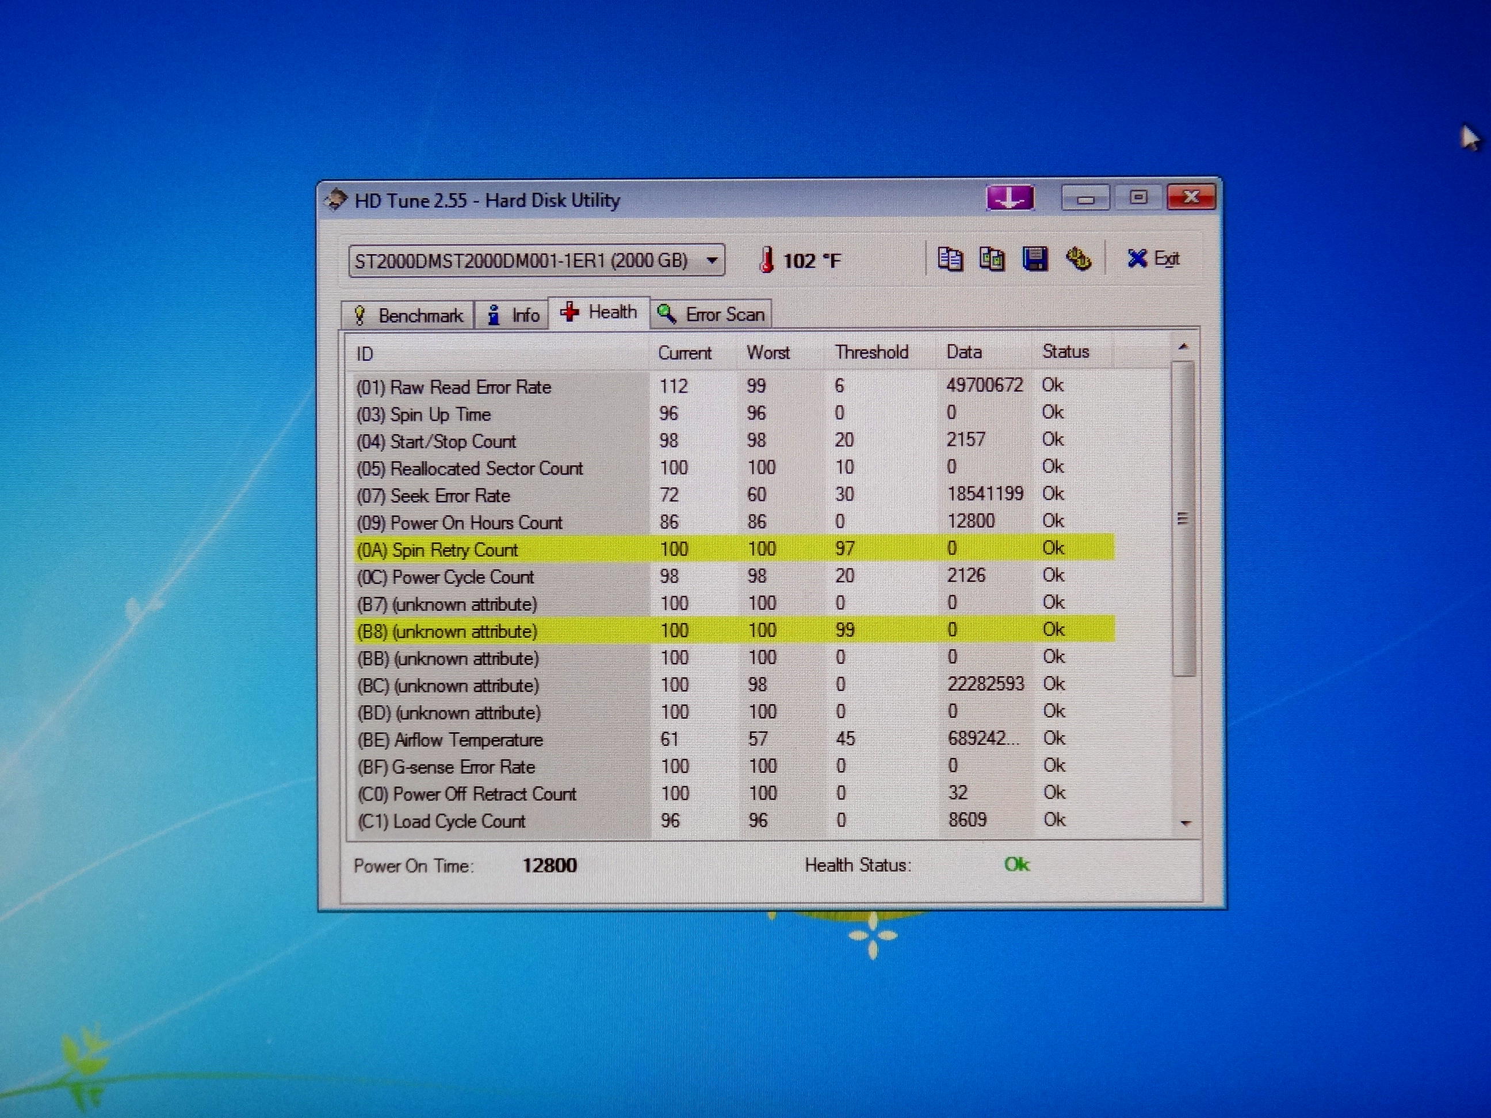Click the green Health Status Ok text
This screenshot has width=1491, height=1118.
[1016, 864]
